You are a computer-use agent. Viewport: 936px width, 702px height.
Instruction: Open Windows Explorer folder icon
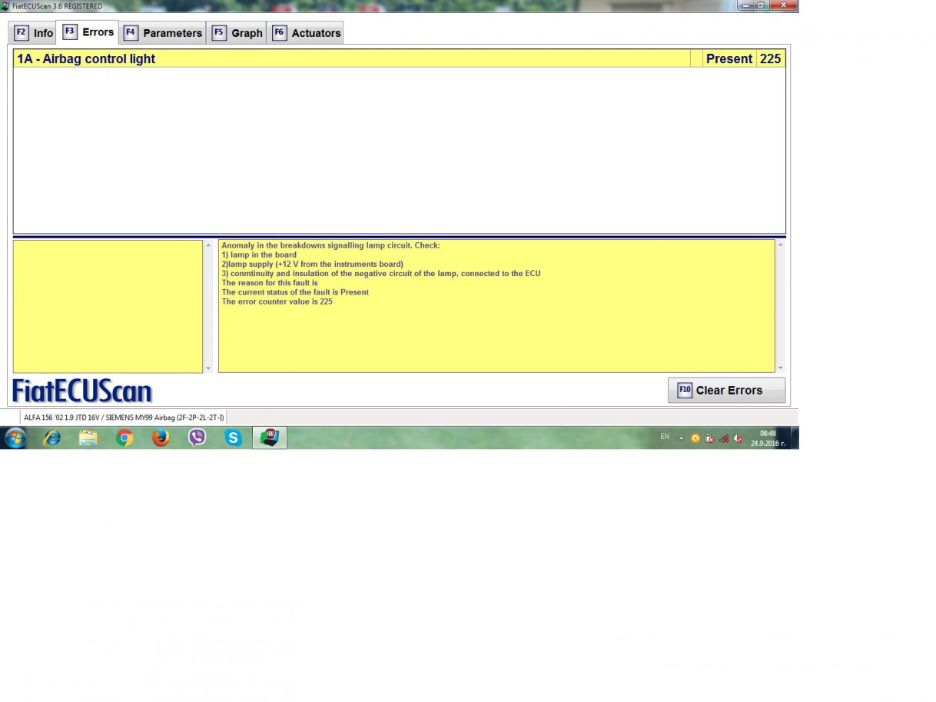tap(88, 438)
